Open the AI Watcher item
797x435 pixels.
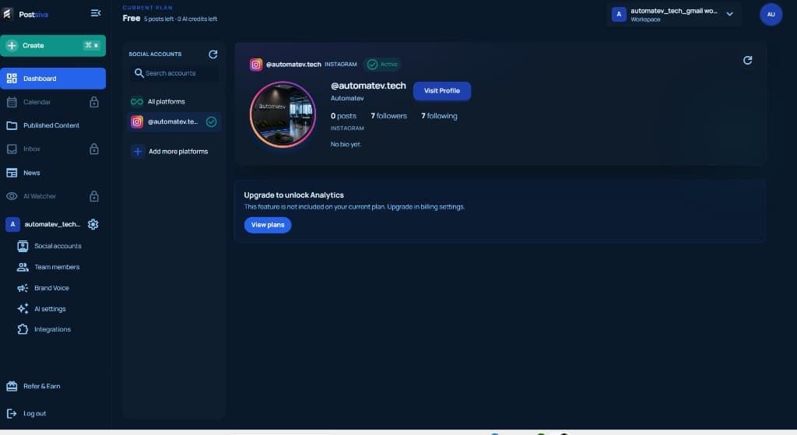(53, 196)
